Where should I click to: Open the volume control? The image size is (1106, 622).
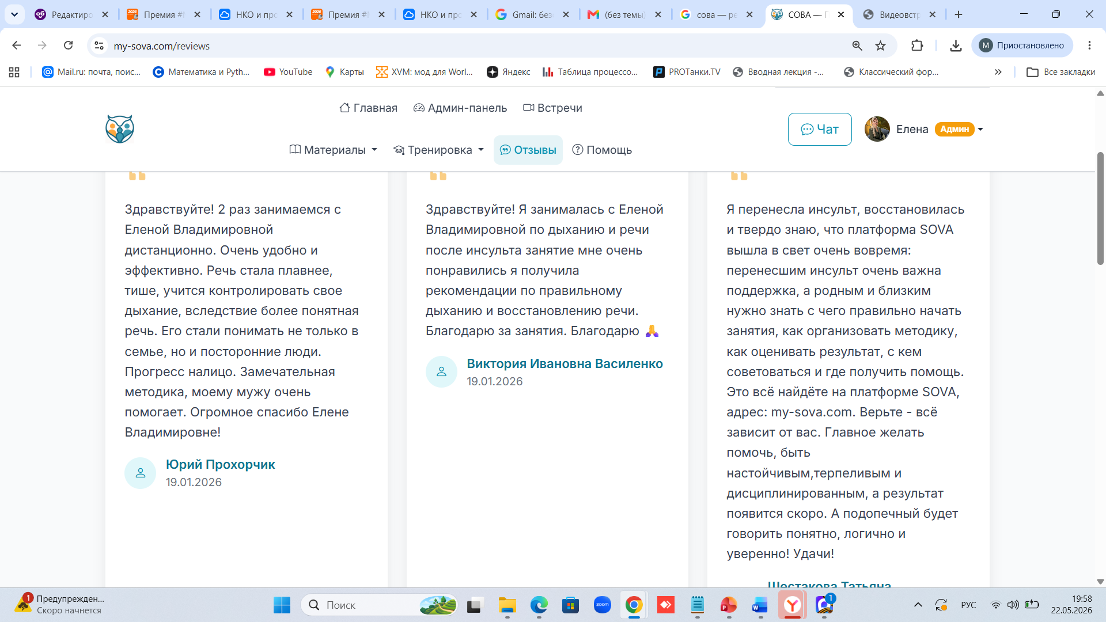(x=1013, y=605)
